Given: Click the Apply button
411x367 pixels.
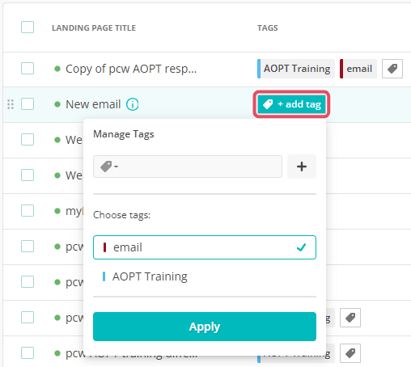Looking at the screenshot, I should point(205,327).
